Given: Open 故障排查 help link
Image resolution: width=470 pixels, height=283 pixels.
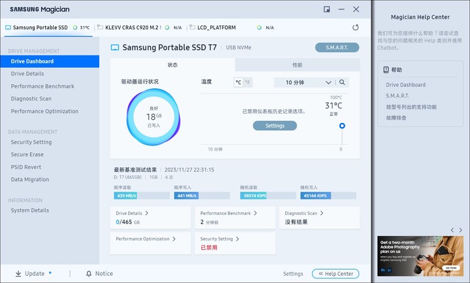Looking at the screenshot, I should pos(396,118).
